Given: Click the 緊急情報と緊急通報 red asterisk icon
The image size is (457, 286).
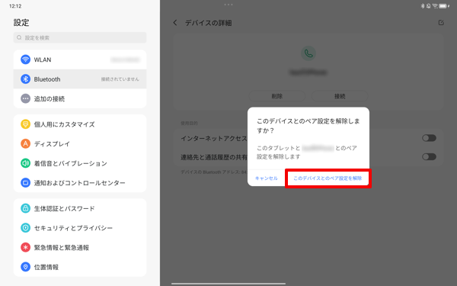Looking at the screenshot, I should coord(25,247).
